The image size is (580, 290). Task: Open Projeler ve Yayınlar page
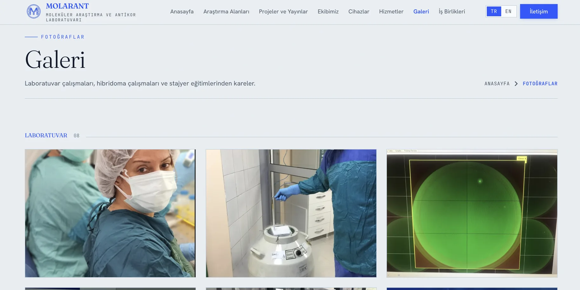(283, 11)
